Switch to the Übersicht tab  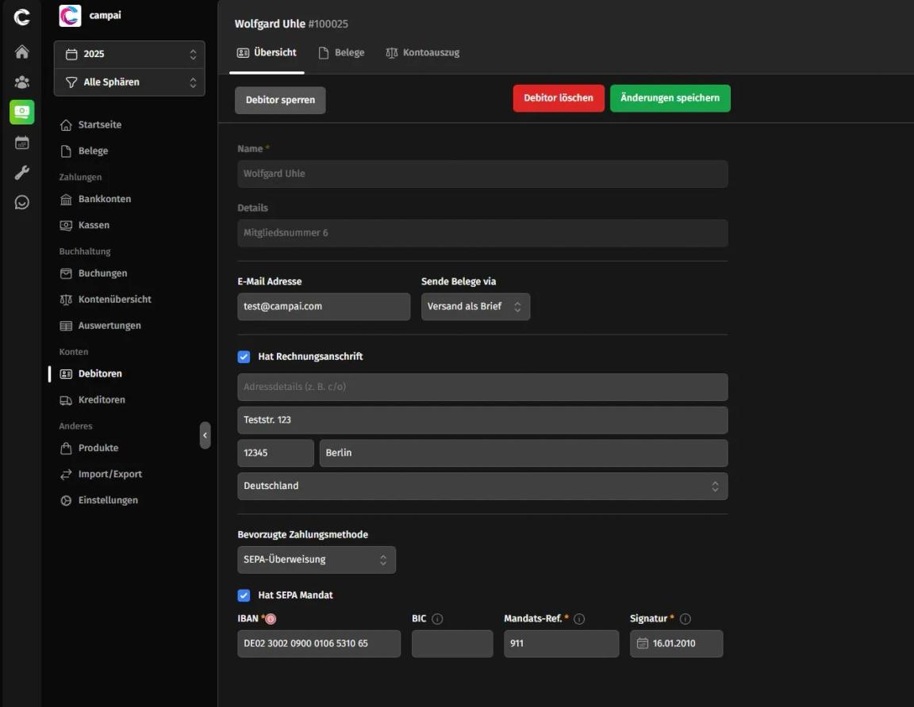(x=267, y=52)
